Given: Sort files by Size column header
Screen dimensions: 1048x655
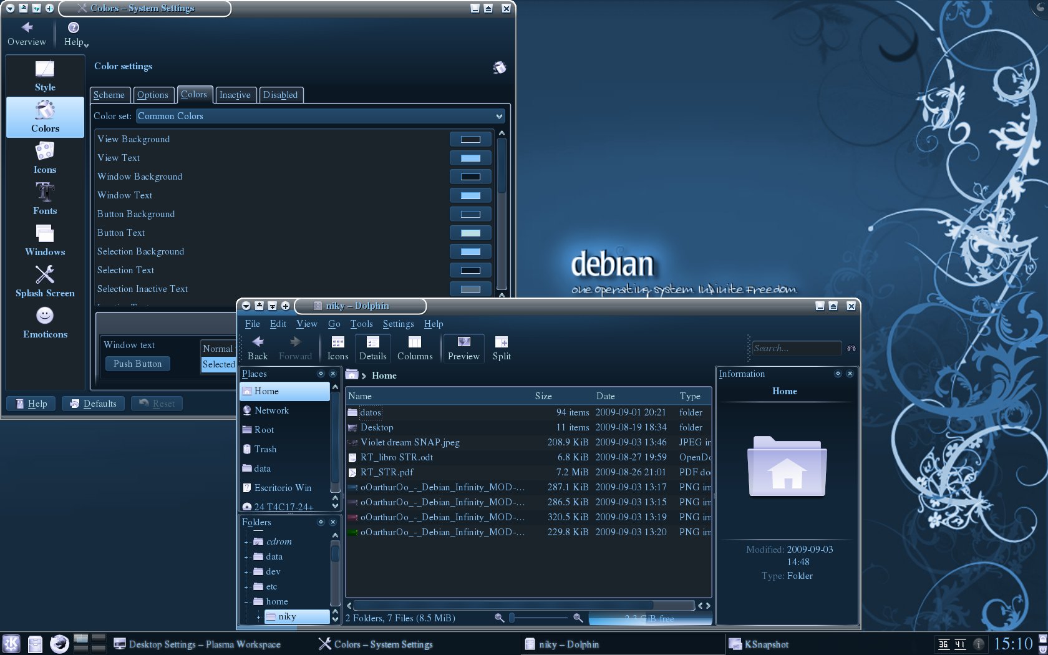Looking at the screenshot, I should coord(543,396).
